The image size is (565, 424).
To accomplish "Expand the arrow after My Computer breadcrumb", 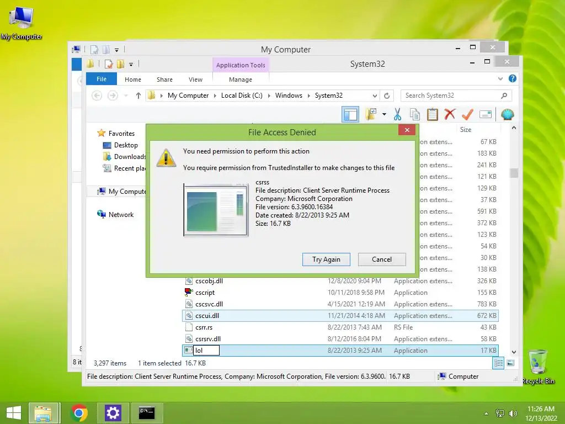I will point(215,96).
